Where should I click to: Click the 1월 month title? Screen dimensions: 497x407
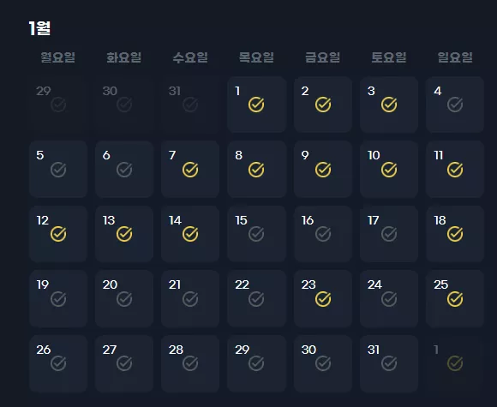pos(39,28)
